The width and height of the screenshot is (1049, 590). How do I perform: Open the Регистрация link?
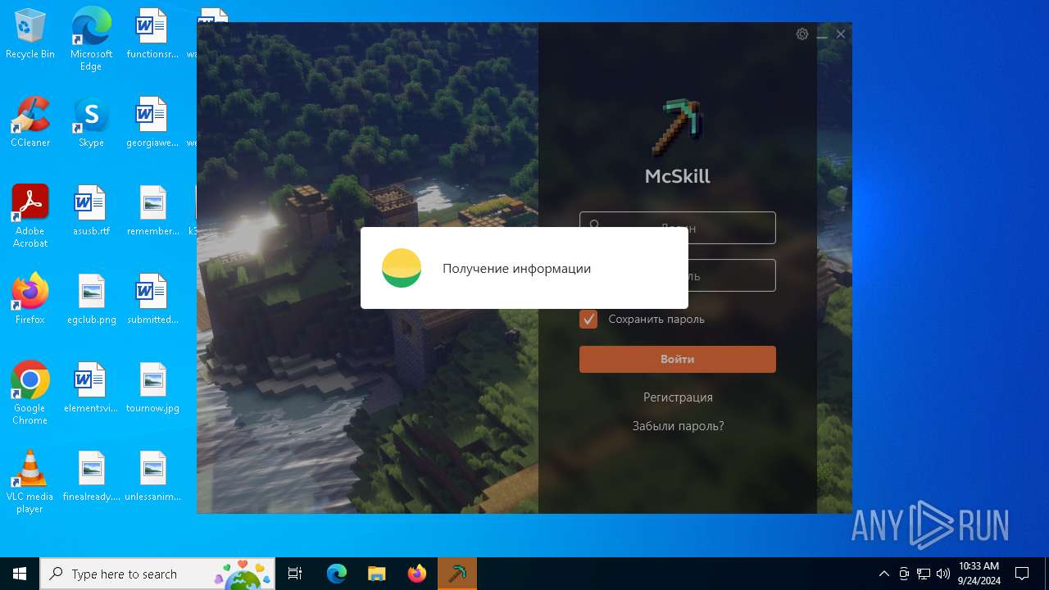[678, 397]
